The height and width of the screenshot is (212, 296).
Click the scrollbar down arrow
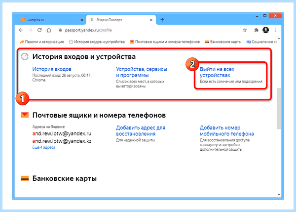279,195
